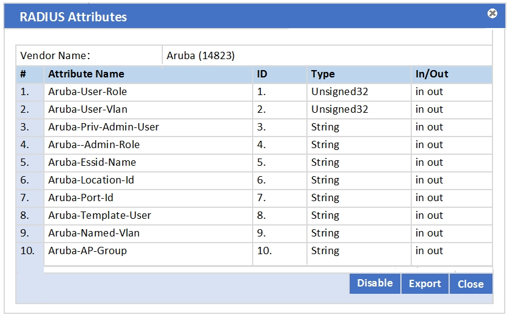Image resolution: width=512 pixels, height=320 pixels.
Task: Click the In/Out column header
Action: tap(431, 74)
